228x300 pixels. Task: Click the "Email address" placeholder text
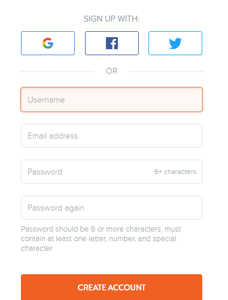click(53, 136)
